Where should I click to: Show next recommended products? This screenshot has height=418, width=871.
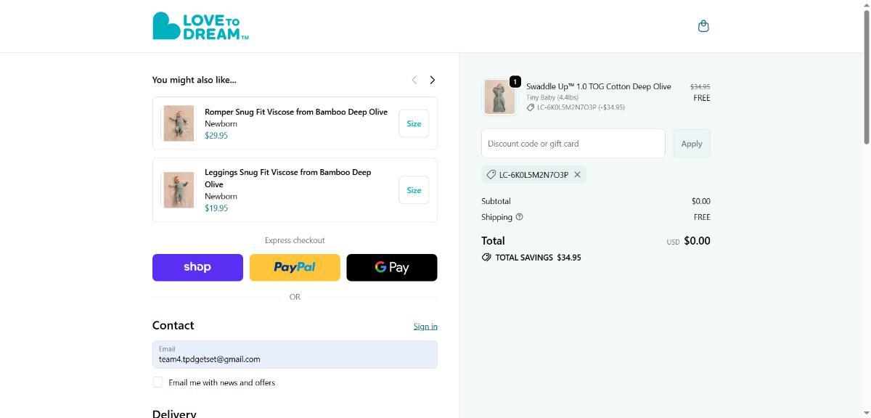(x=433, y=80)
